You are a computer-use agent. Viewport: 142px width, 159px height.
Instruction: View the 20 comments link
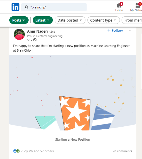(122, 151)
